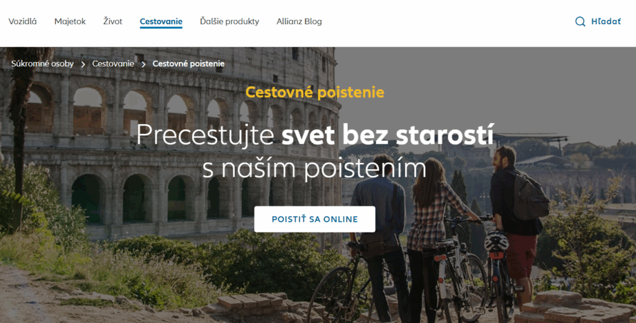Select the active Cestovanie tab in top navigation
The image size is (636, 323).
click(161, 22)
